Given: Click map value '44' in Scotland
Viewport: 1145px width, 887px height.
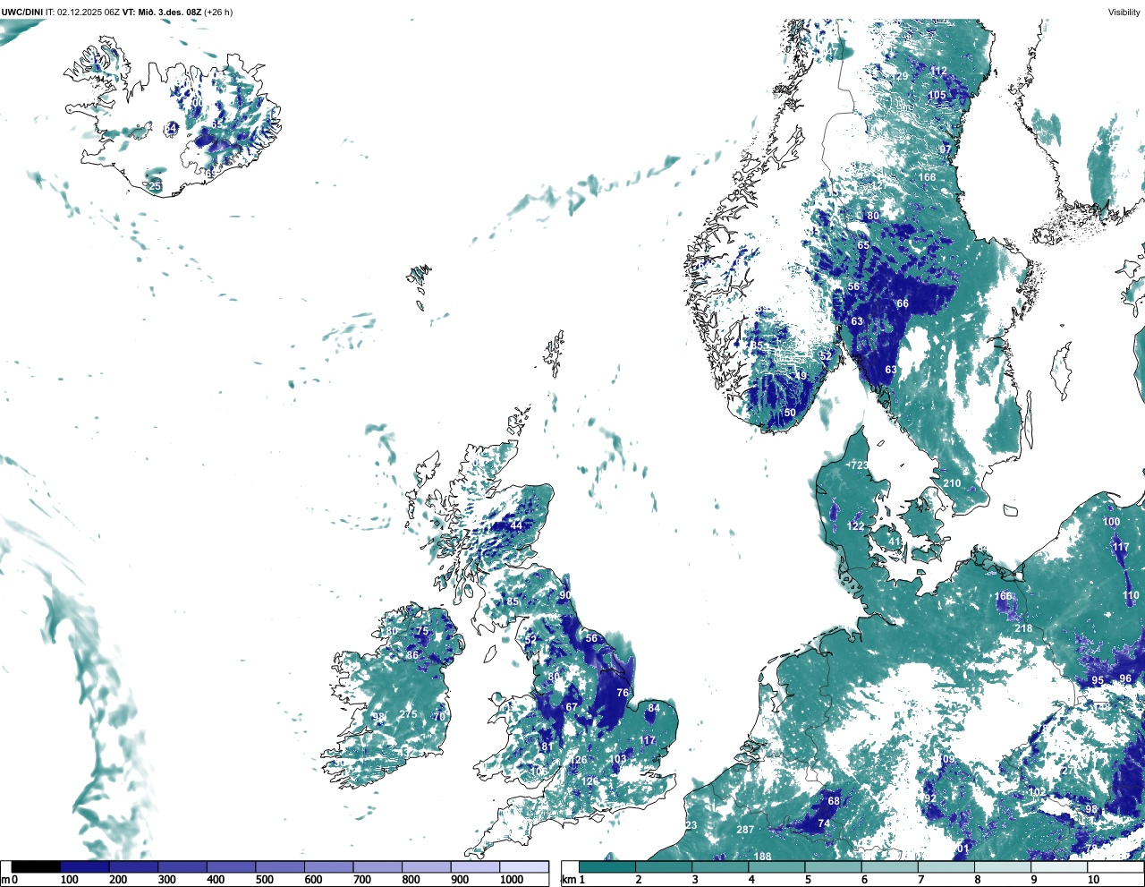Looking at the screenshot, I should 516,525.
